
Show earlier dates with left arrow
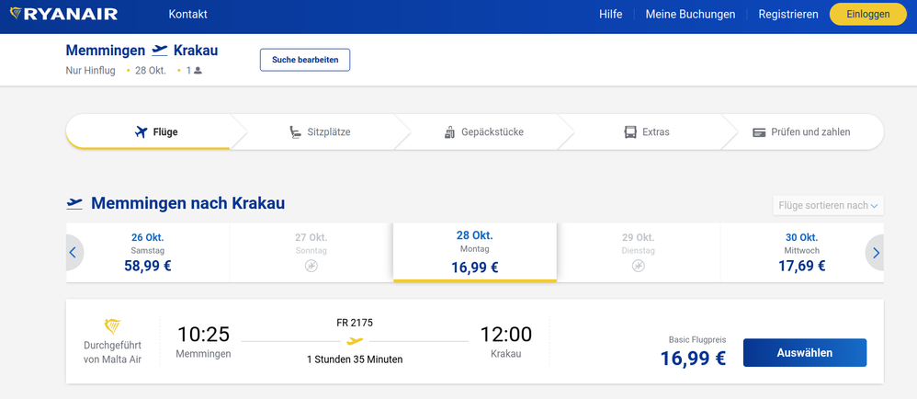point(74,253)
